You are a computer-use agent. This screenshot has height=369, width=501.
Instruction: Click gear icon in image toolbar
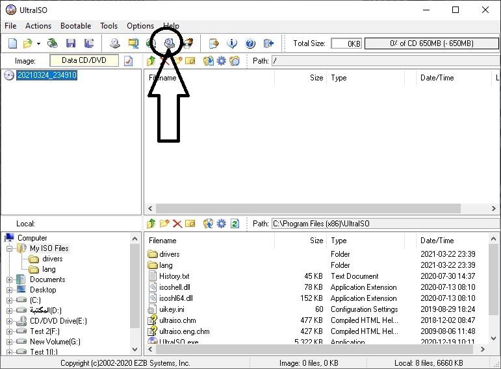221,60
